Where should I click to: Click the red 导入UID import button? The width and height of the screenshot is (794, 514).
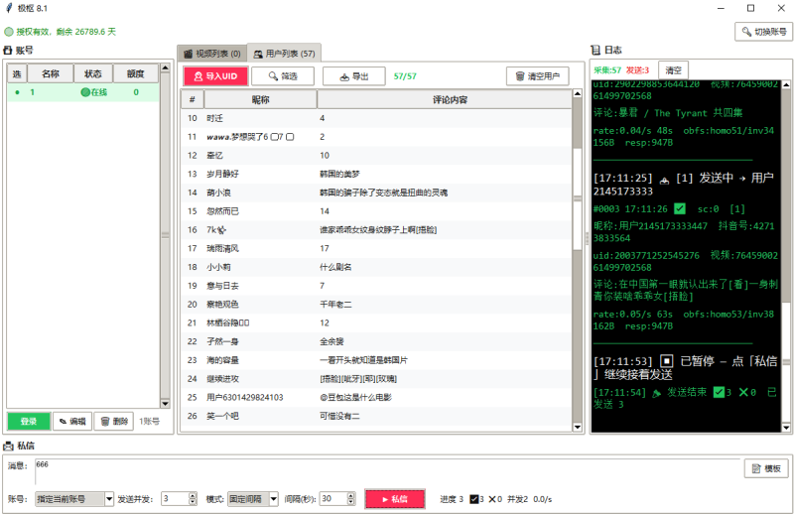(x=216, y=76)
